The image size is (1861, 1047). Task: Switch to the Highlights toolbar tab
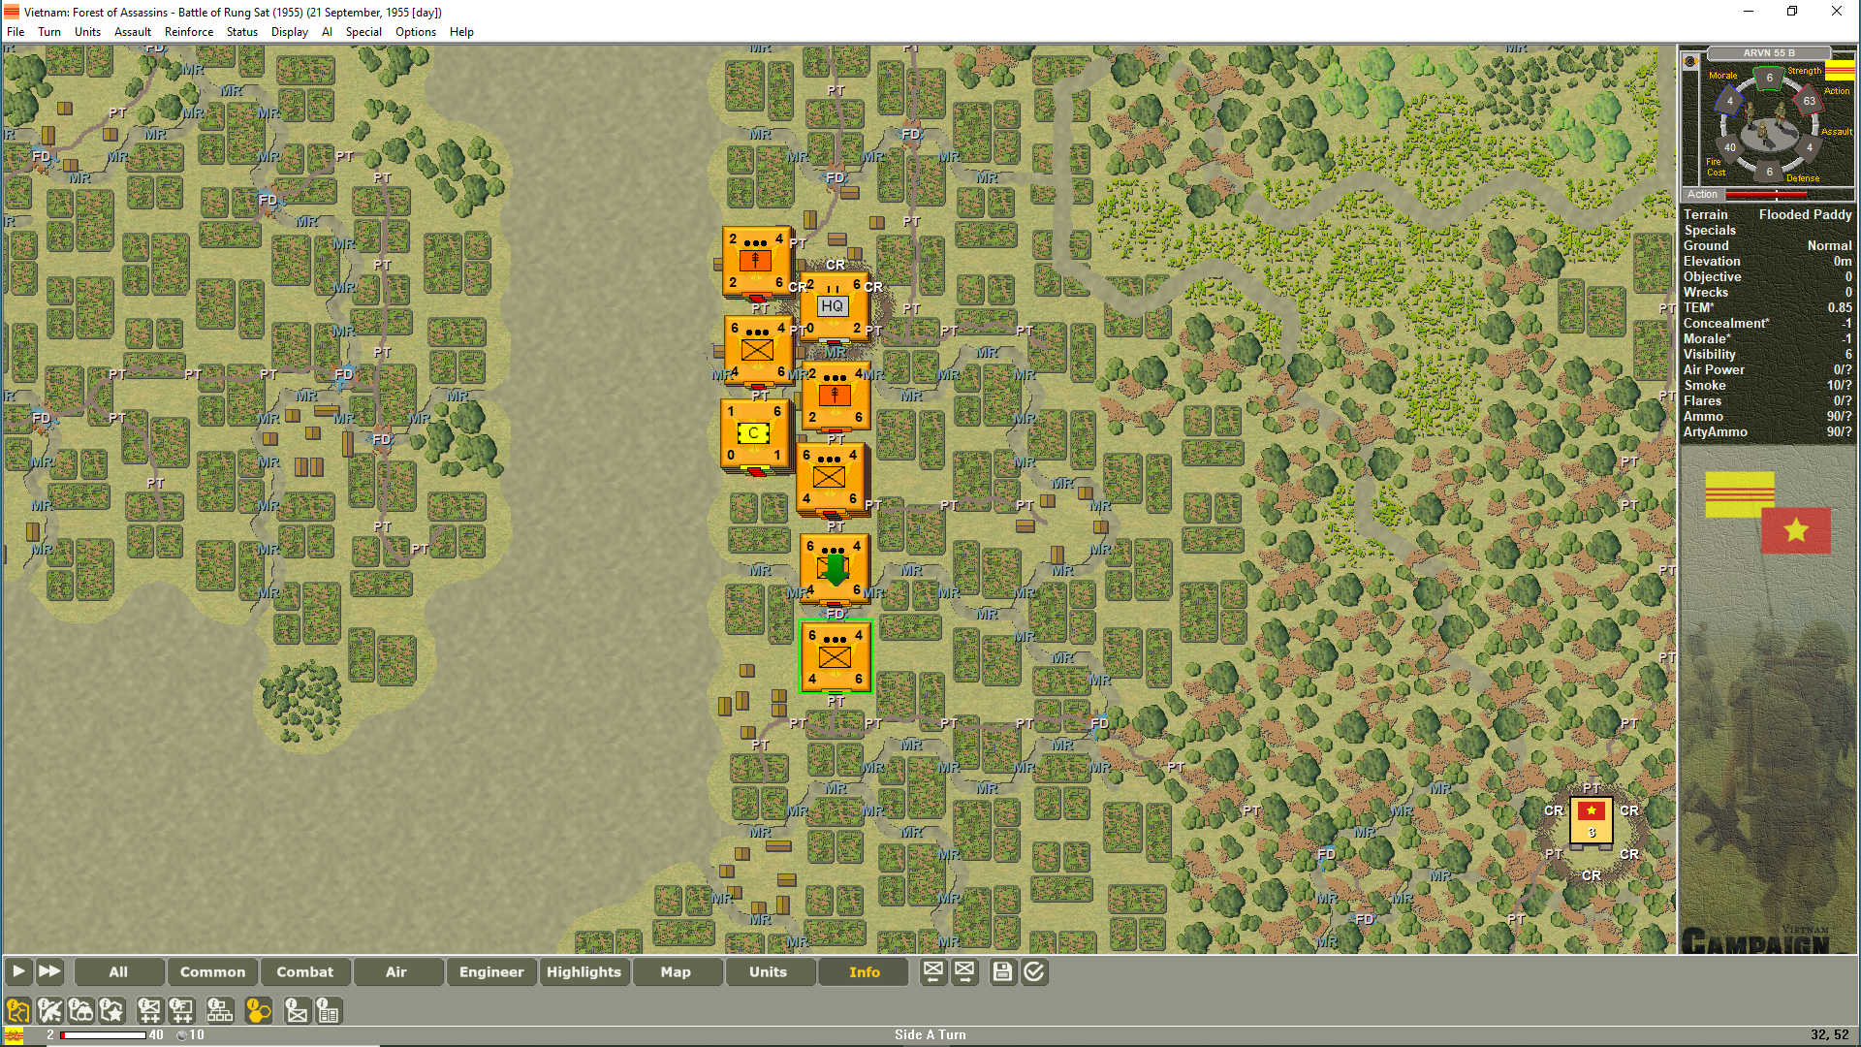point(584,971)
